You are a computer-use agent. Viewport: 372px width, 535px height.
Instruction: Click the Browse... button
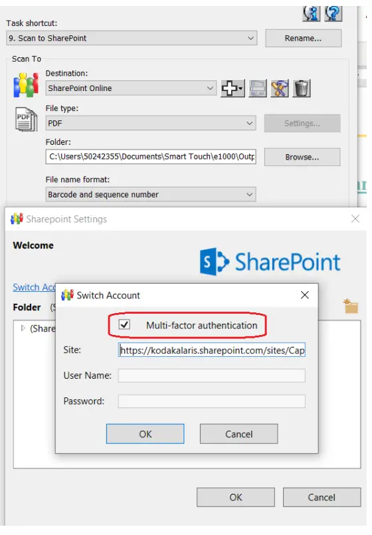tap(302, 157)
